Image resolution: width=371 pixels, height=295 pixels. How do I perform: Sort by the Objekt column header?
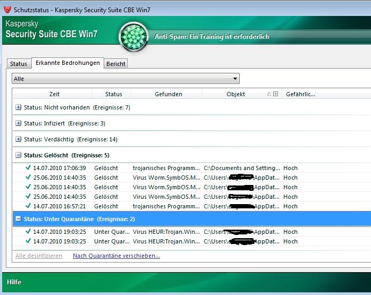tap(235, 94)
